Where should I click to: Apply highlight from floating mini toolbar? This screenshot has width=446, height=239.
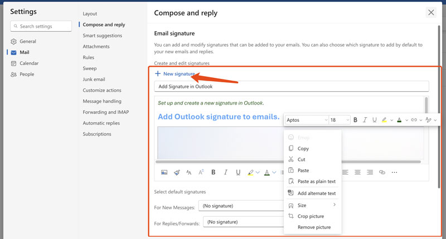point(384,120)
